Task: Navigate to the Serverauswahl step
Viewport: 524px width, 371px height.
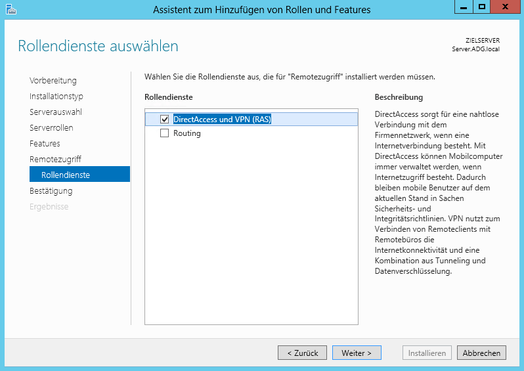Action: (x=55, y=112)
